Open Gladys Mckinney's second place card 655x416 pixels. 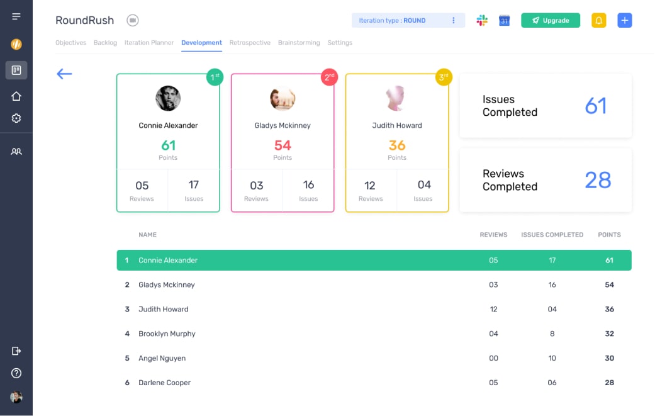coord(283,143)
